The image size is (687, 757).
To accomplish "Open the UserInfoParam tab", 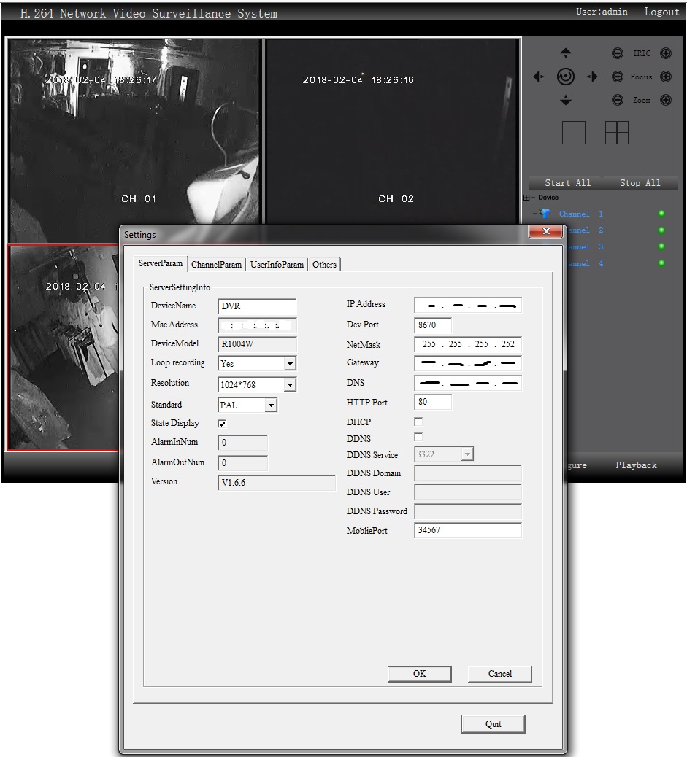I will [x=277, y=265].
